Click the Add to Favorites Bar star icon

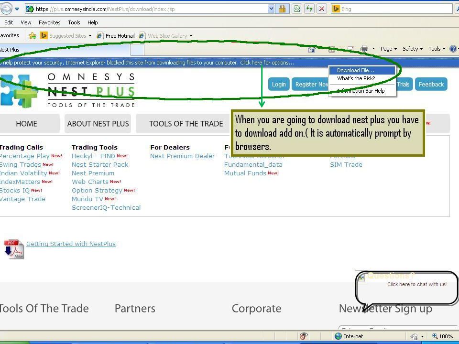coord(33,36)
